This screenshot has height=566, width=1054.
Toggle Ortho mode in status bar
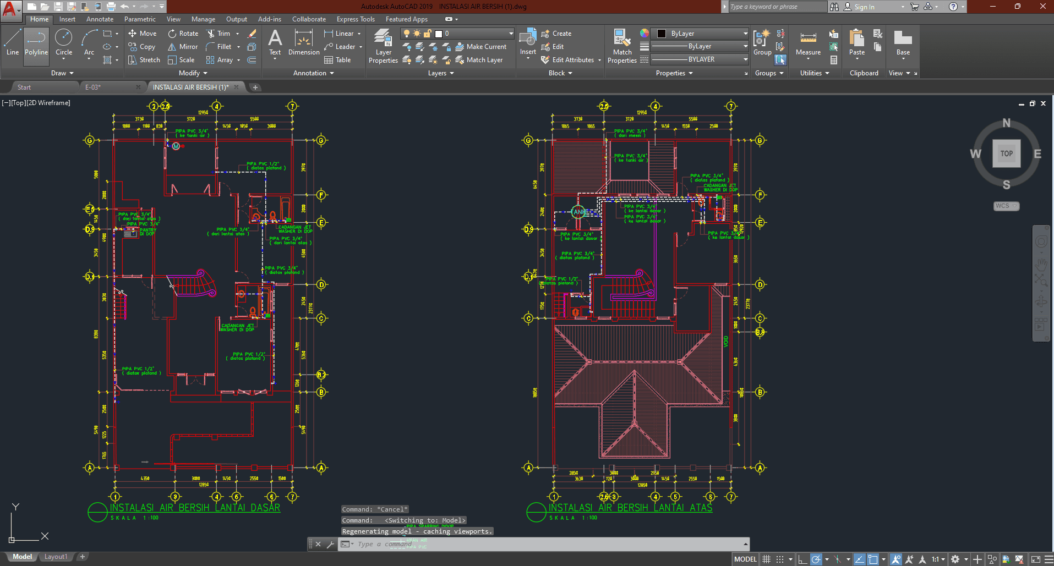[x=802, y=559]
